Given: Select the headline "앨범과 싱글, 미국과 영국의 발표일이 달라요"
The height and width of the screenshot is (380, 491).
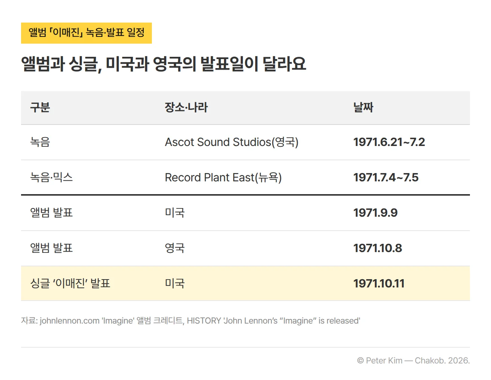Looking at the screenshot, I should click(x=164, y=64).
